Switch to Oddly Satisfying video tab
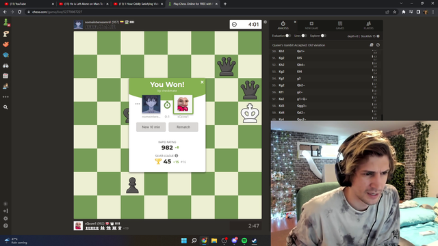The width and height of the screenshot is (438, 246). [138, 4]
